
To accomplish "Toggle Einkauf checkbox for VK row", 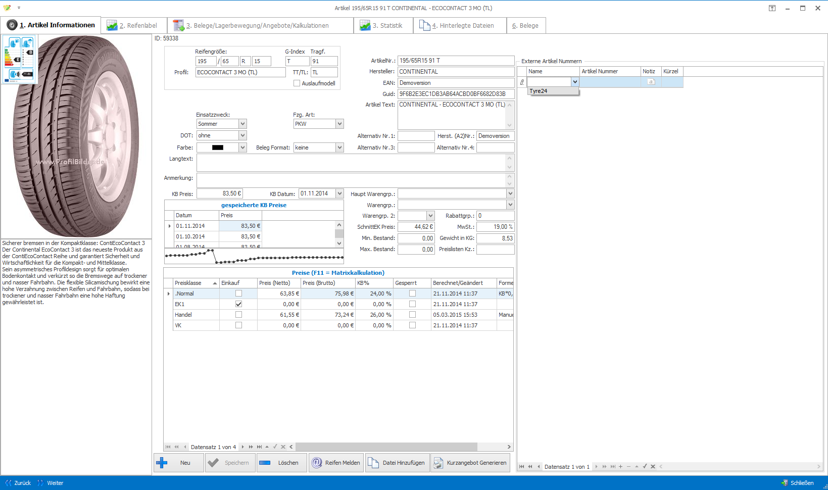I will tap(238, 325).
